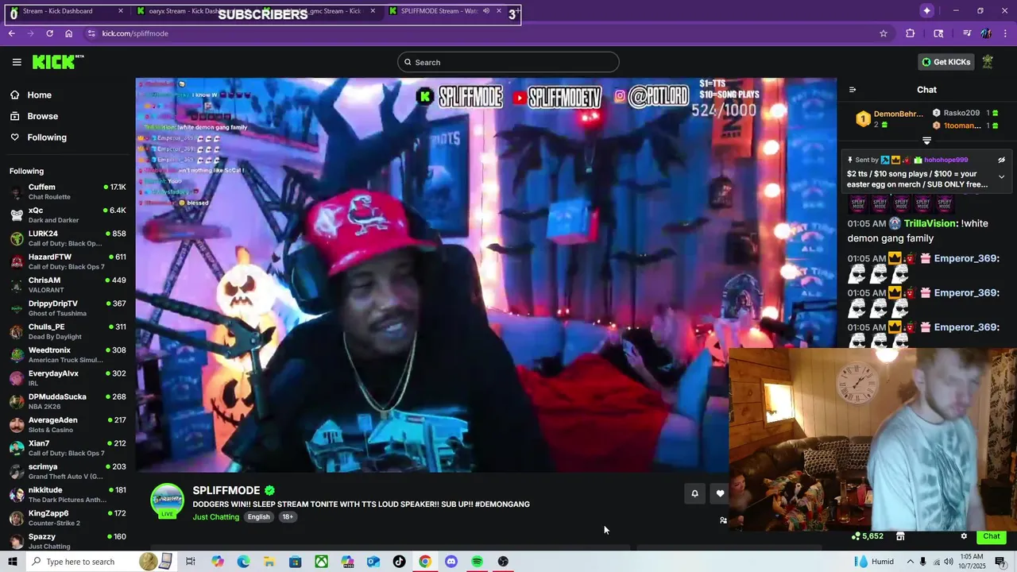The image size is (1017, 572).
Task: Open the browser extensions puzzle icon
Action: click(911, 33)
